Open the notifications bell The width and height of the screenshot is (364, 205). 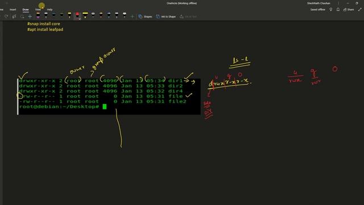click(338, 10)
